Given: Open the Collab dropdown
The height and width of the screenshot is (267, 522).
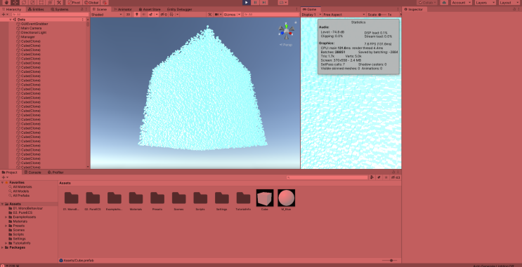Looking at the screenshot, I should point(426,2).
